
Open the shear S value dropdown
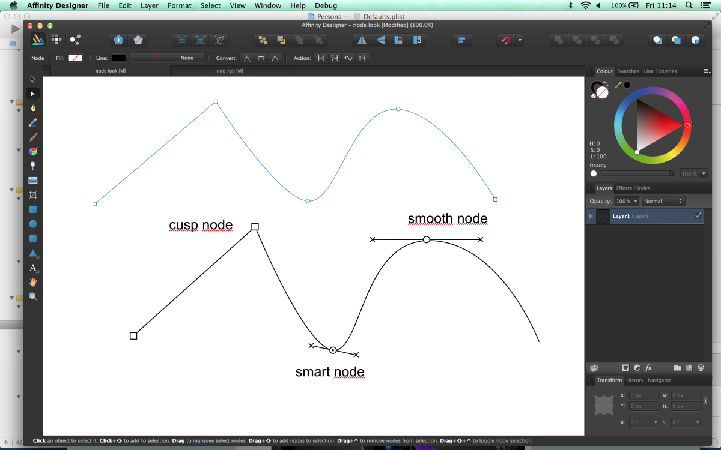click(x=697, y=422)
